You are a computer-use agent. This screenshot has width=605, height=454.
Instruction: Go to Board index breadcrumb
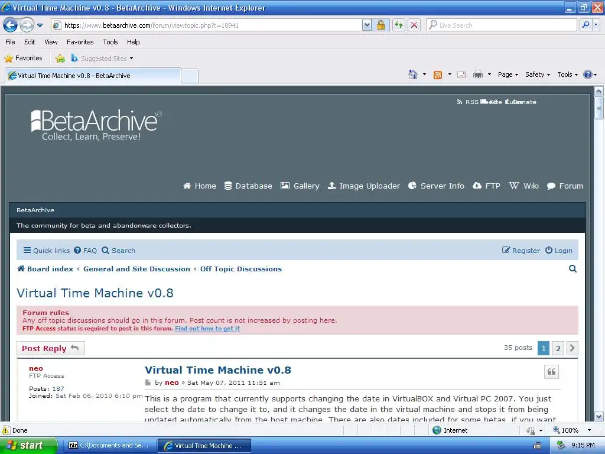(x=45, y=269)
